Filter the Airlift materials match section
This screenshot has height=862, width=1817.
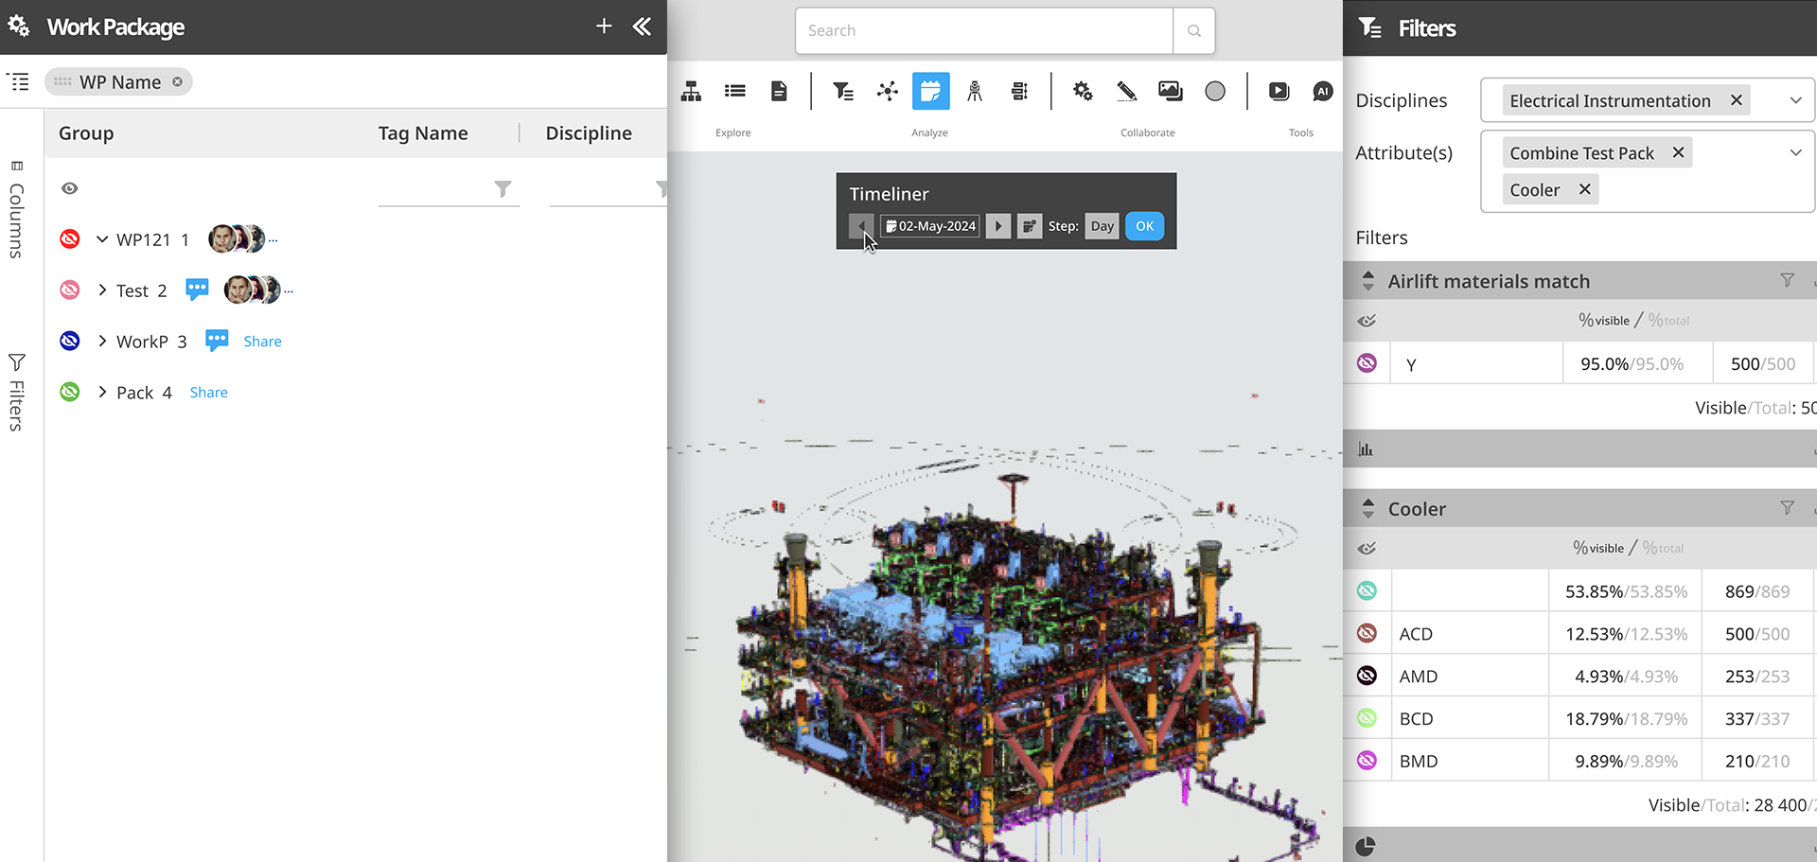click(x=1787, y=281)
